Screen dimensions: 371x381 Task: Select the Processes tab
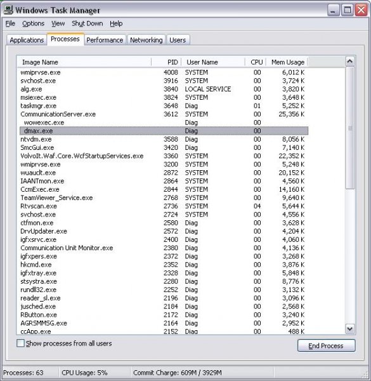[65, 39]
